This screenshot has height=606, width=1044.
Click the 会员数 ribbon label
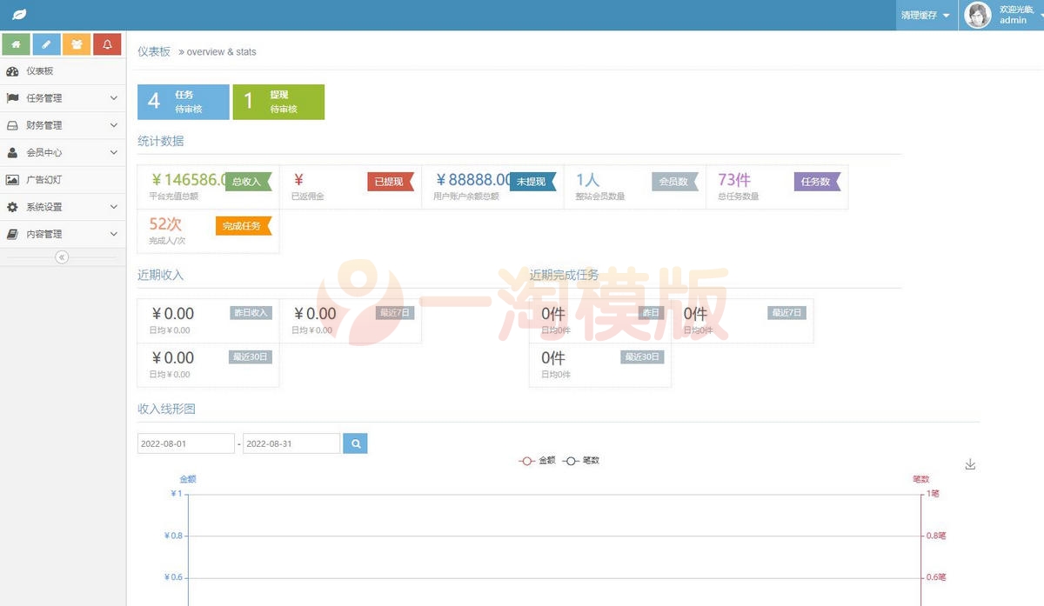675,182
